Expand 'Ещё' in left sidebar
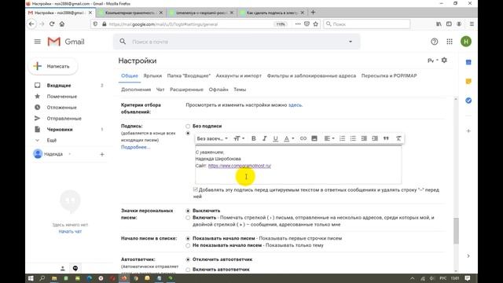This screenshot has width=503, height=283. [51, 140]
